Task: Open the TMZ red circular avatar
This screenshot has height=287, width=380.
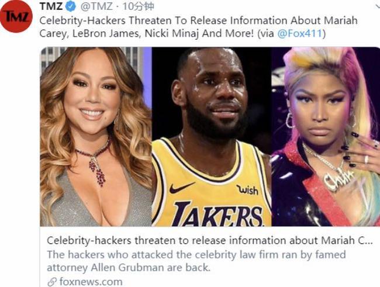Action: point(16,16)
